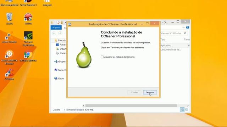Click the disabled Voltar button
This screenshot has width=227, height=127.
tap(134, 92)
